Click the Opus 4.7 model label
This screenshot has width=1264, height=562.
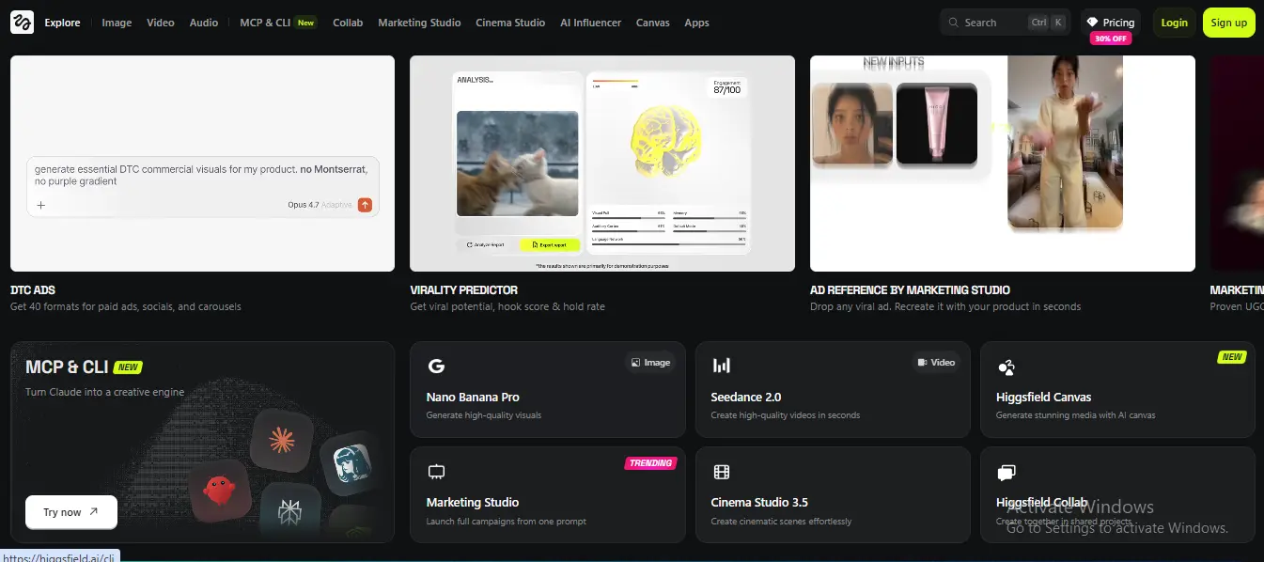[304, 205]
